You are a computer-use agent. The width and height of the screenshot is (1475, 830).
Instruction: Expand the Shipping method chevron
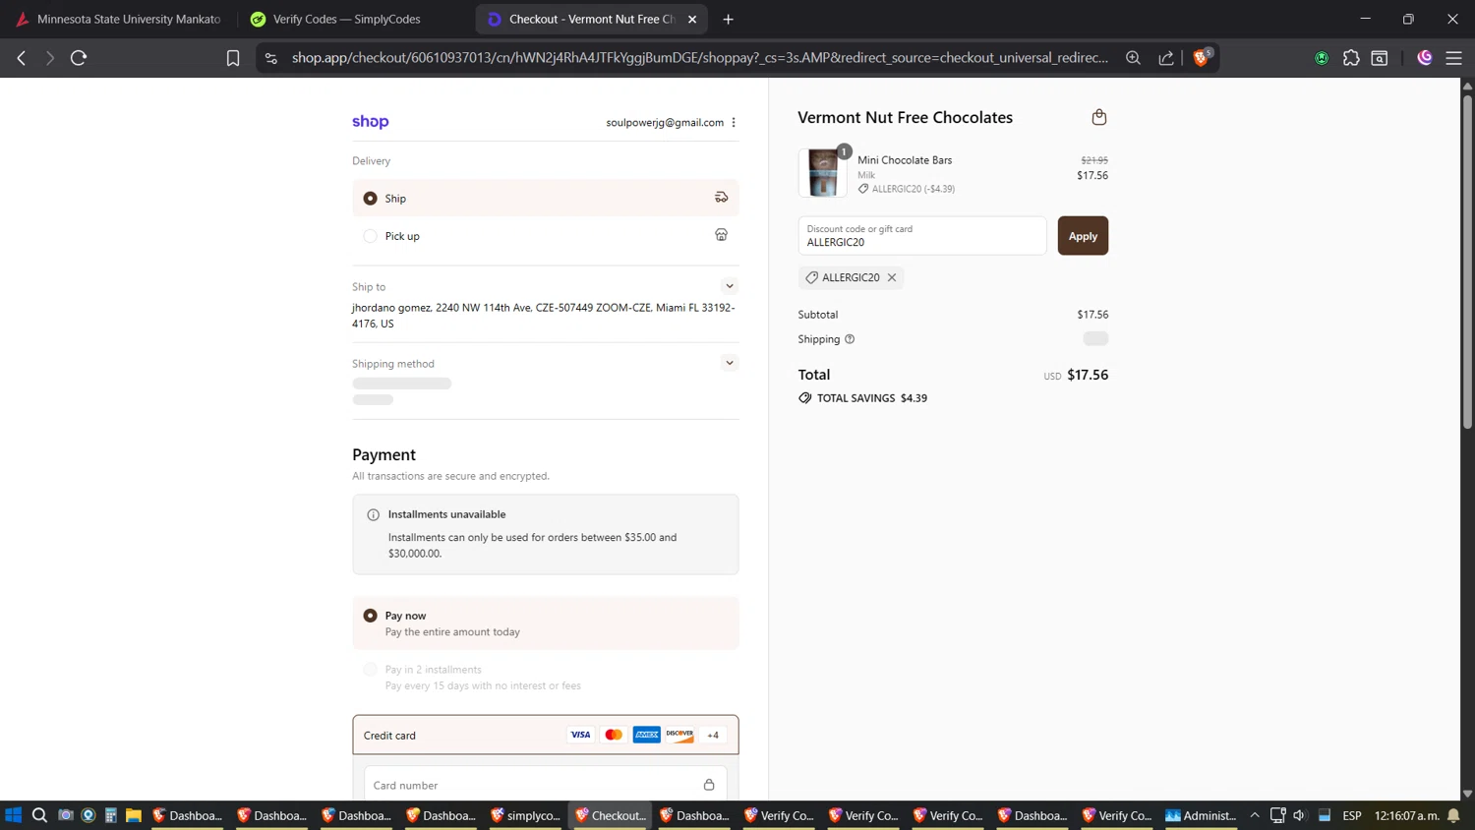coord(729,363)
